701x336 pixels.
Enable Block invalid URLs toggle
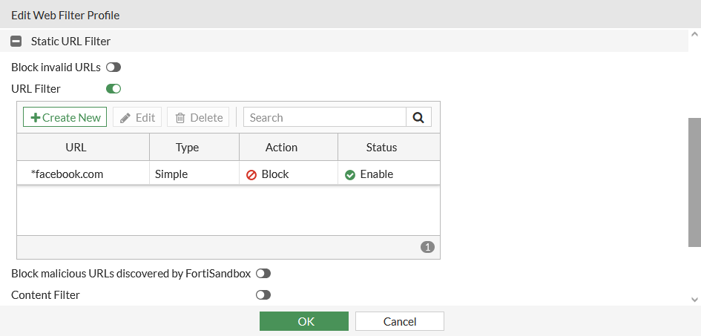pos(113,67)
